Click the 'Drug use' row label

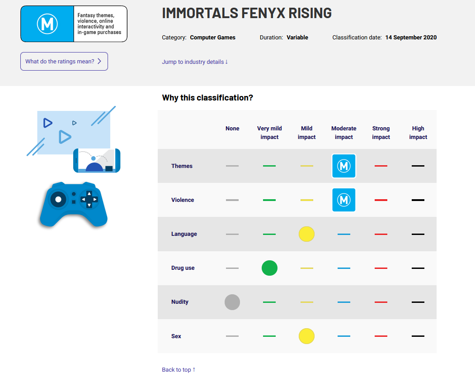tap(183, 268)
